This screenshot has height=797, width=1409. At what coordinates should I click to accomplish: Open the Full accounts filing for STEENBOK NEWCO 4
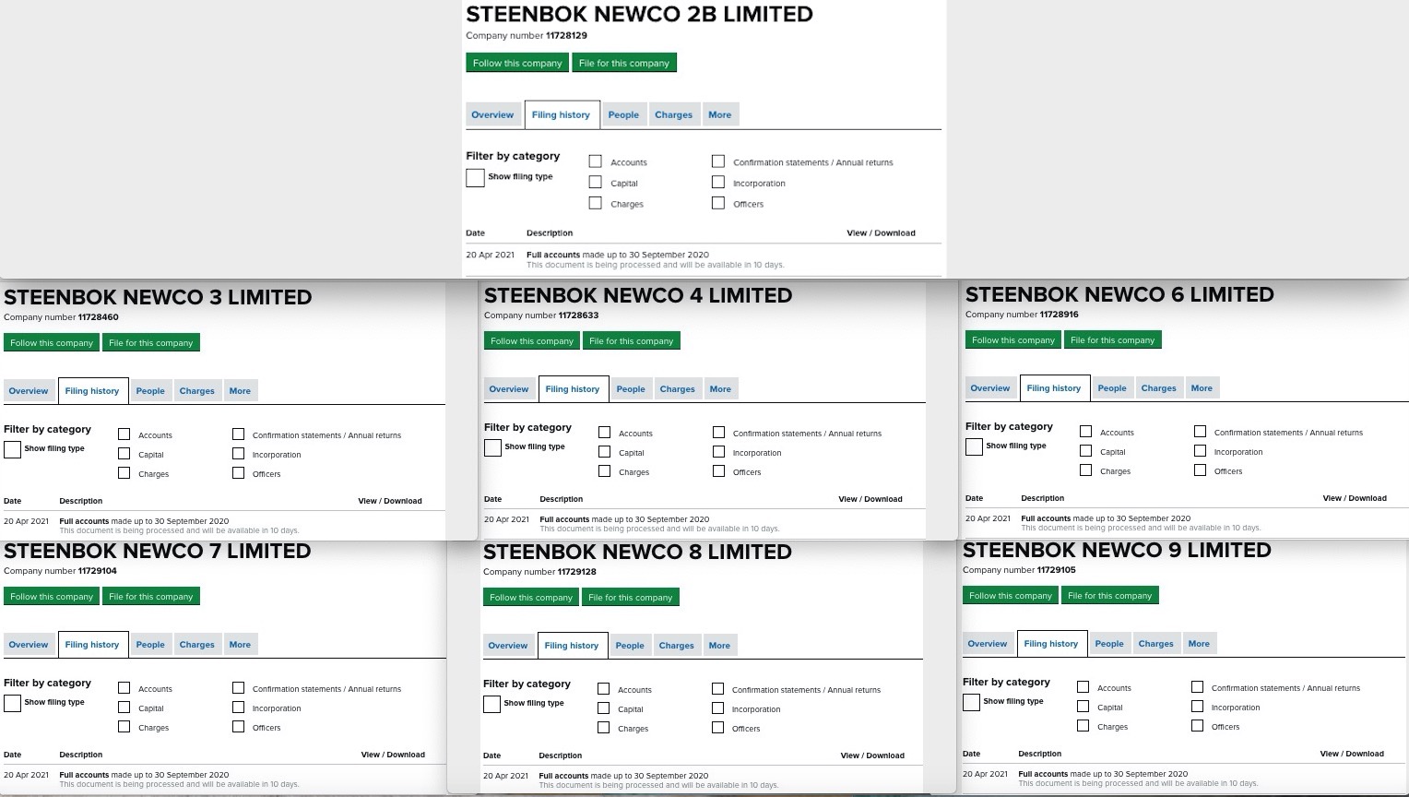tap(565, 518)
